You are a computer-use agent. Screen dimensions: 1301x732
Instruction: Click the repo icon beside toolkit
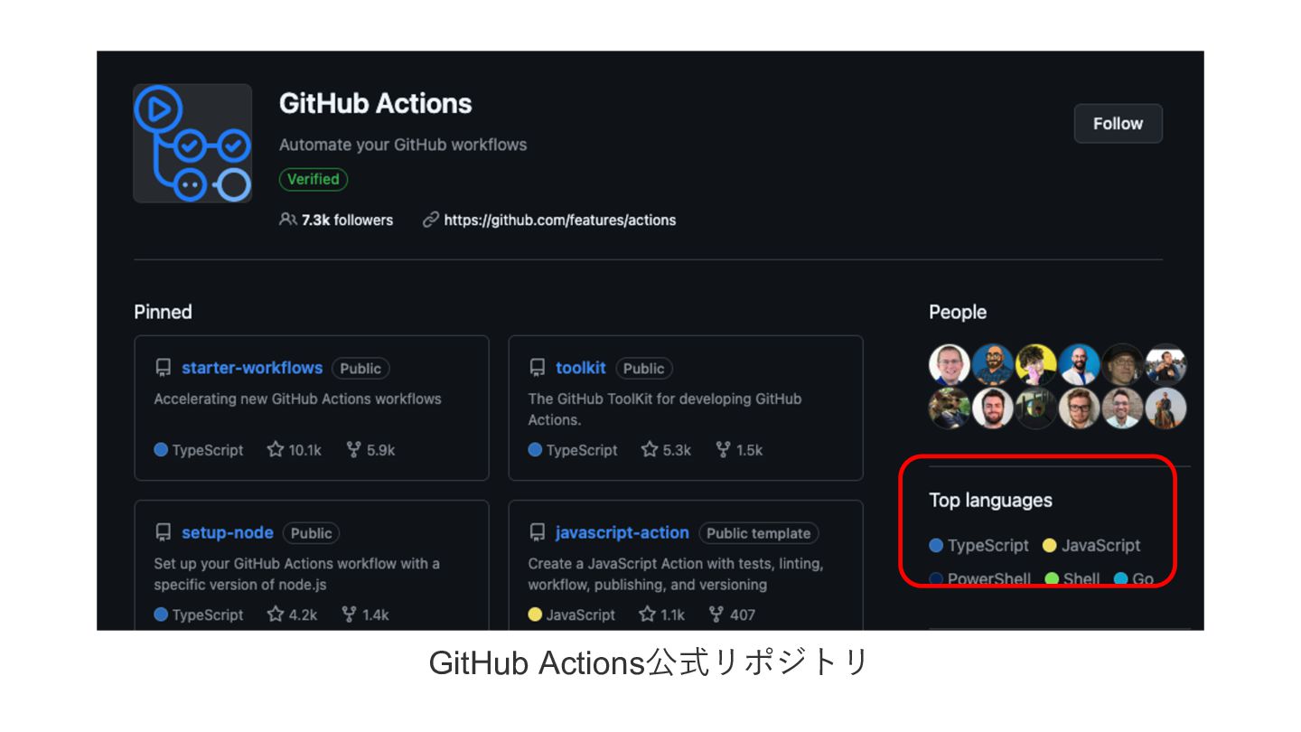tap(538, 368)
